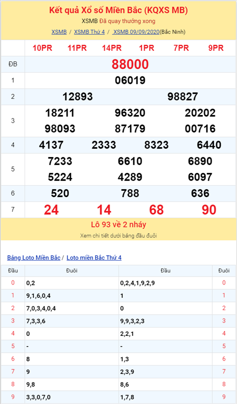Click fifth prize number 6097
The image size is (237, 404).
[200, 177]
